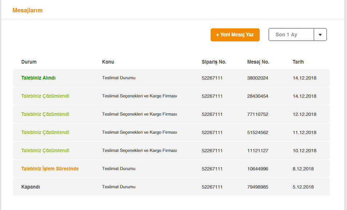Click the Konu column header
This screenshot has width=347, height=210.
point(108,62)
